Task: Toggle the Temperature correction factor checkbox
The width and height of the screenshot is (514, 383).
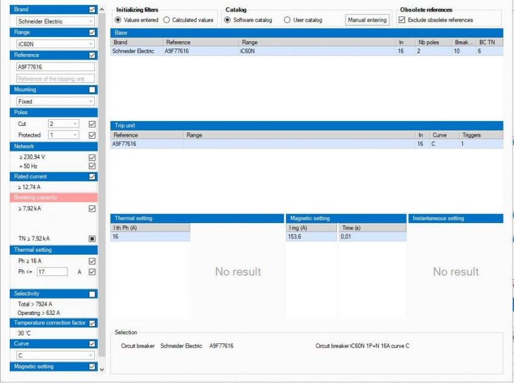Action: pyautogui.click(x=92, y=323)
